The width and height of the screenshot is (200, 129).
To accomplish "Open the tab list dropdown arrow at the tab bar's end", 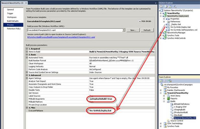I will pyautogui.click(x=156, y=3).
